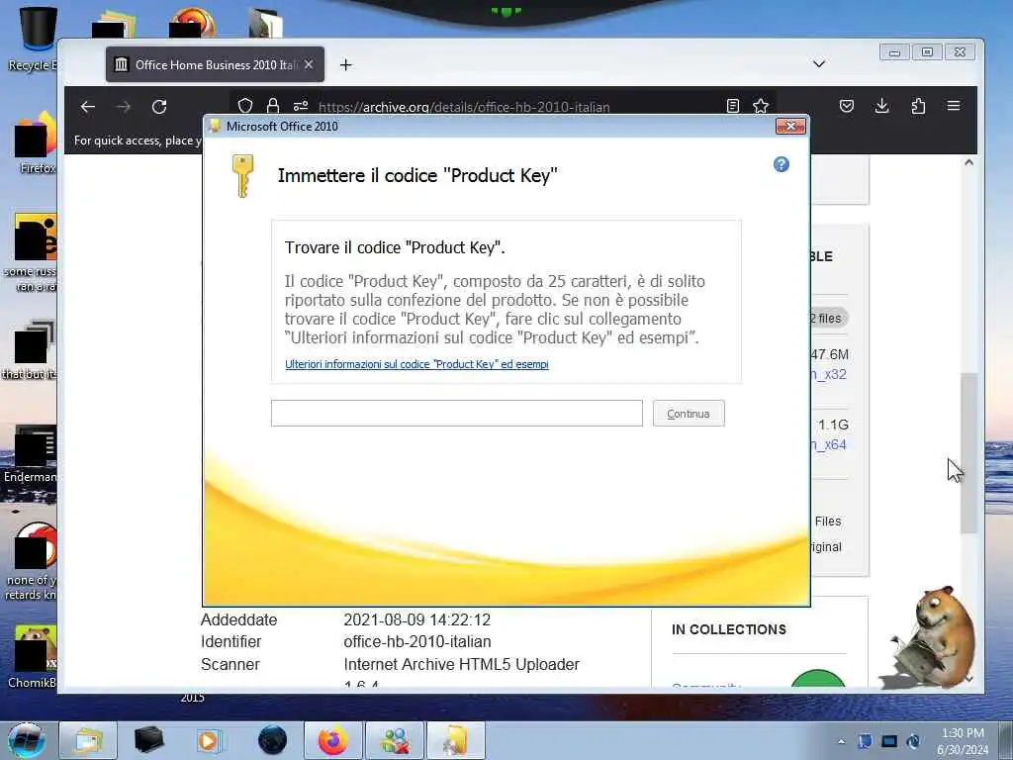Click the IN COLLECTIONS heading
This screenshot has width=1013, height=760.
coord(729,629)
